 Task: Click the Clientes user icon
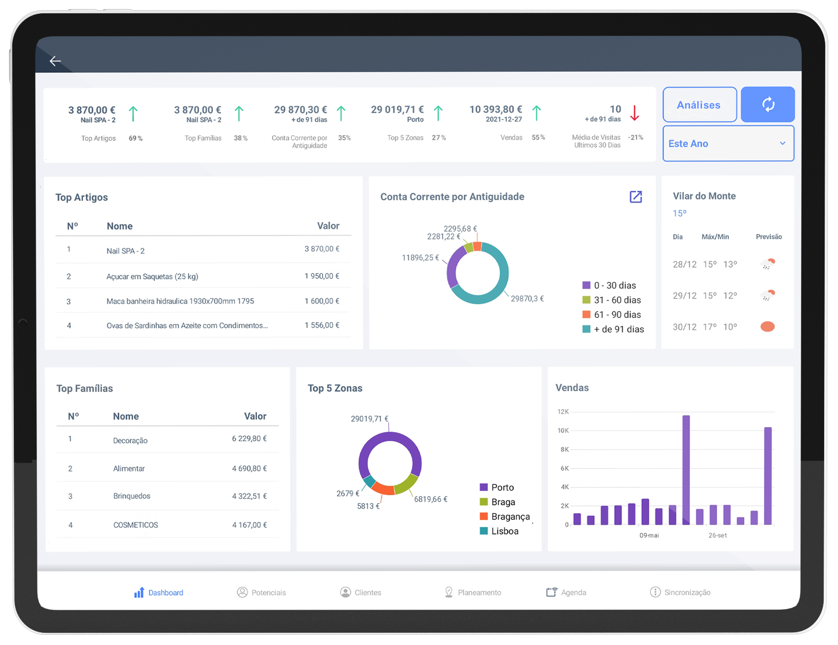[x=346, y=592]
